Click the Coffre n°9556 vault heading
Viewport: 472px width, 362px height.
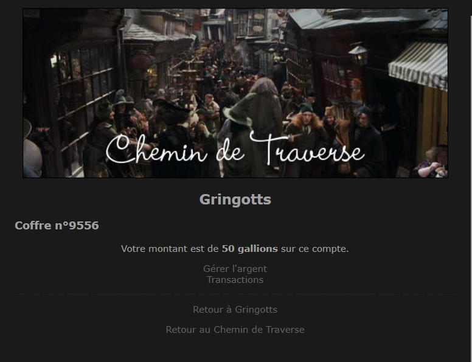[57, 225]
